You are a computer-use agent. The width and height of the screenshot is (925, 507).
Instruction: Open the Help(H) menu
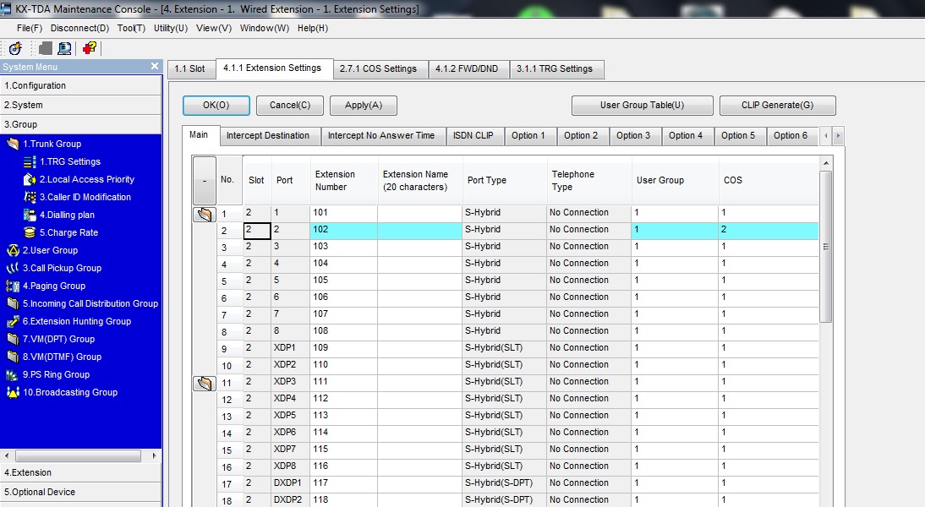coord(313,28)
